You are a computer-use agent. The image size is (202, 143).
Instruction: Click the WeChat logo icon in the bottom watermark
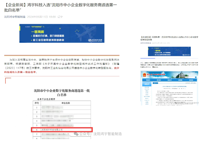point(81,134)
